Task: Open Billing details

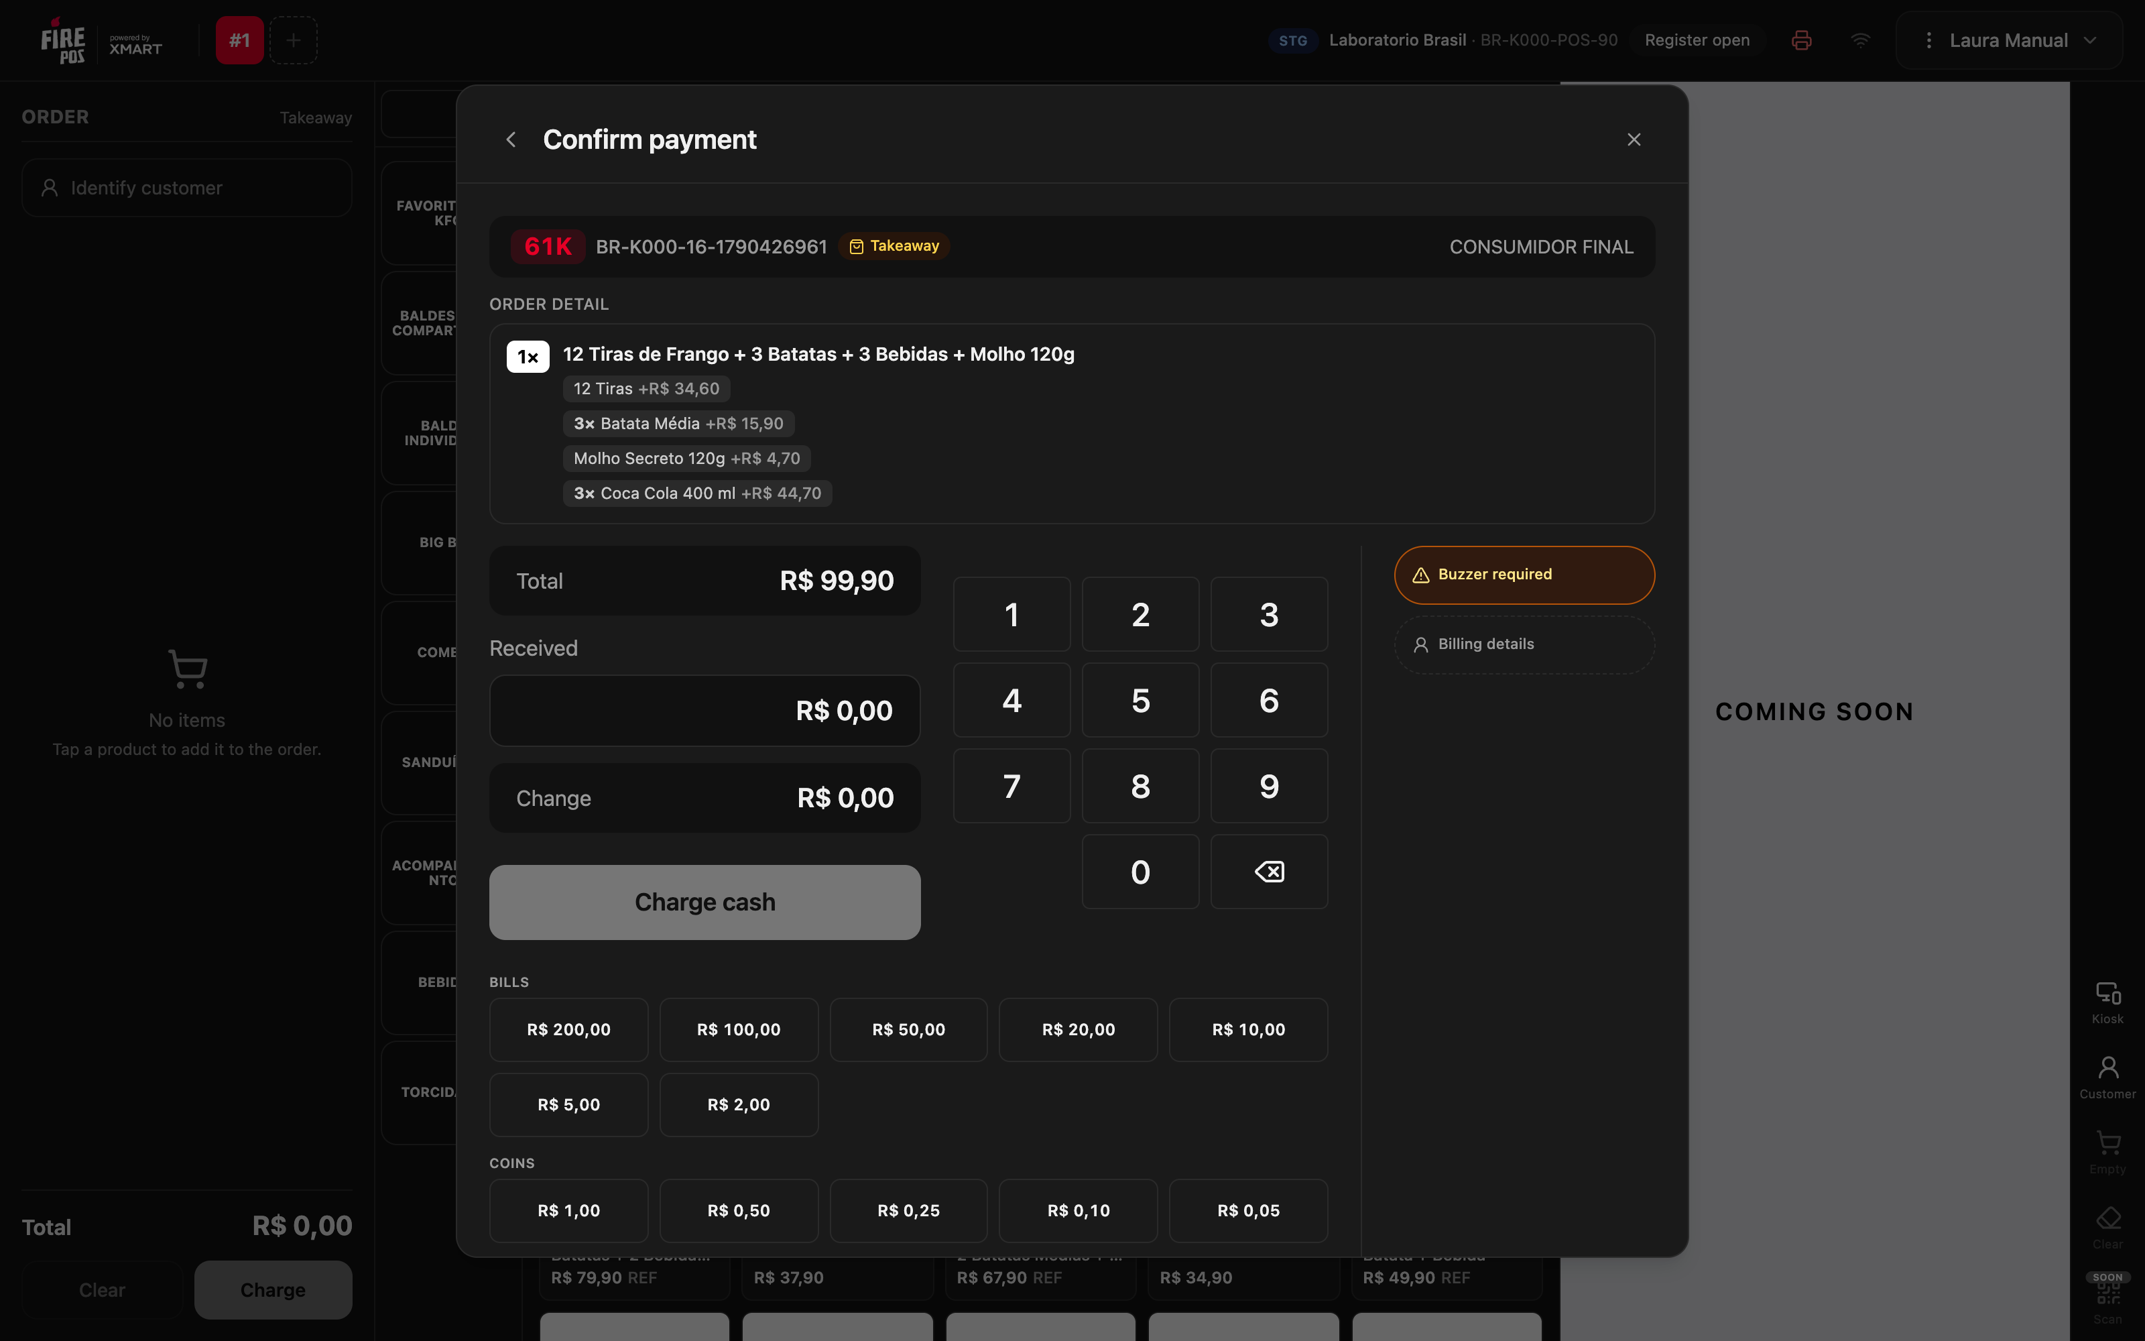Action: (1524, 645)
